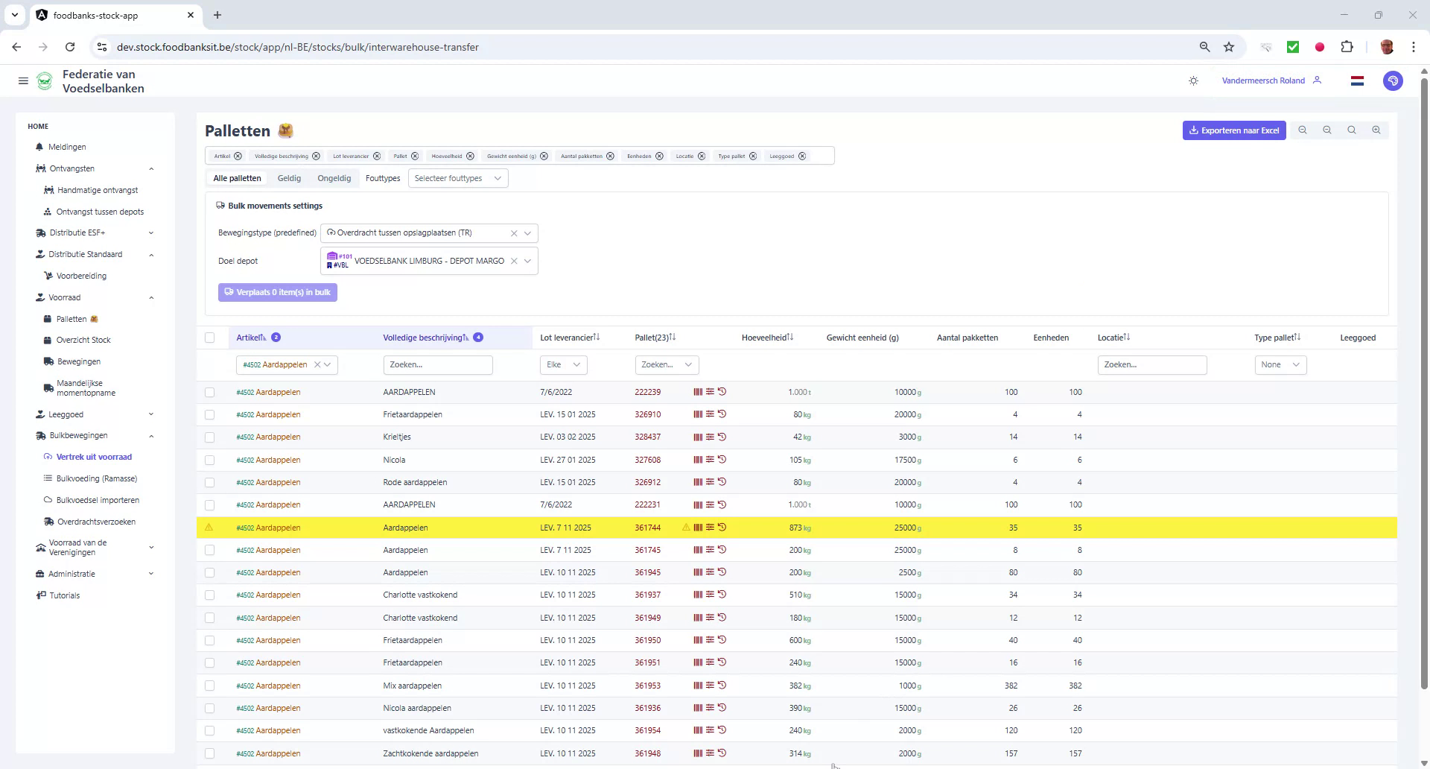Click the search magnifier icon in the toolbar
This screenshot has width=1430, height=769.
(x=1352, y=130)
